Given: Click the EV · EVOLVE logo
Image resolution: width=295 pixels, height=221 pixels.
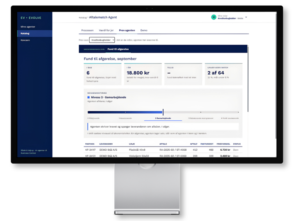Looking at the screenshot, I should [31, 18].
